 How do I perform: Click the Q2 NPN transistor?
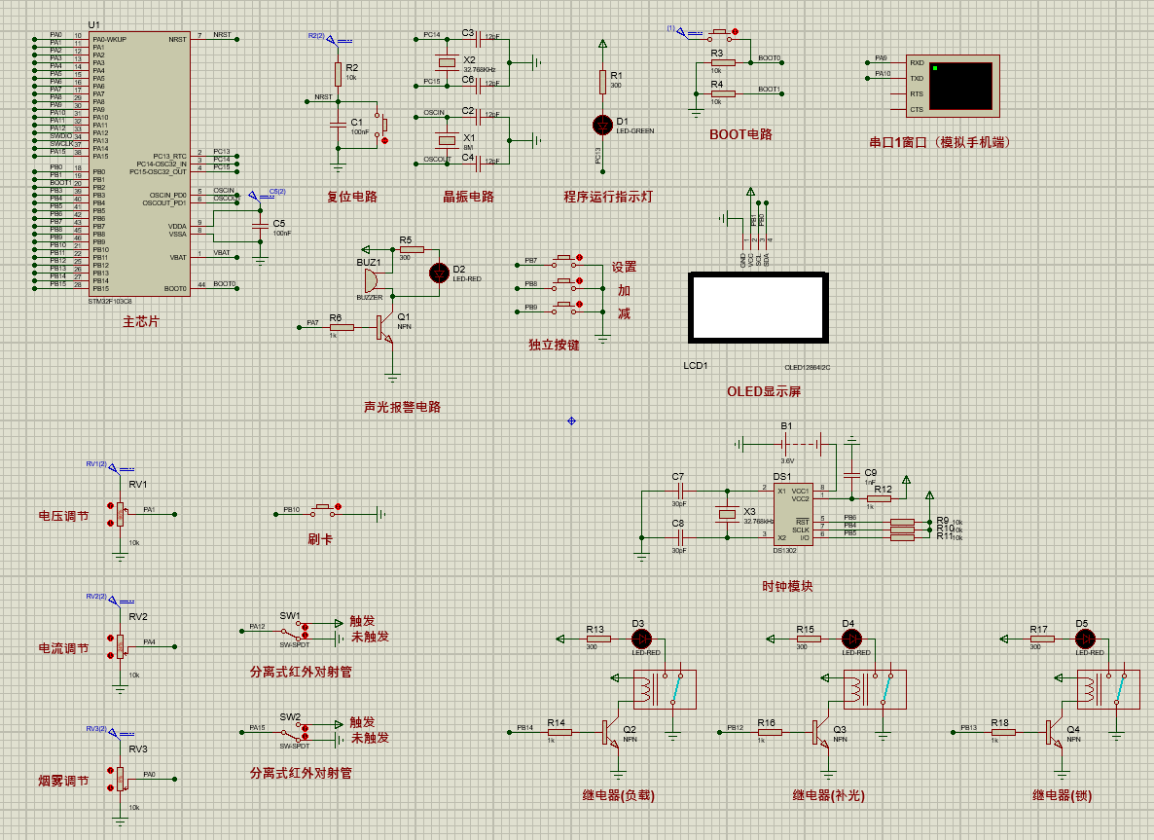coord(611,734)
